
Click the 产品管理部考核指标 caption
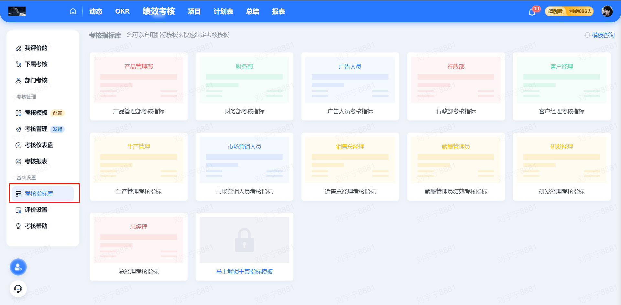pyautogui.click(x=138, y=111)
